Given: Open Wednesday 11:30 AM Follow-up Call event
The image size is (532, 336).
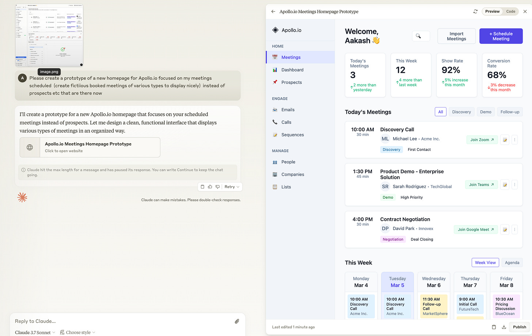Looking at the screenshot, I should (x=434, y=306).
